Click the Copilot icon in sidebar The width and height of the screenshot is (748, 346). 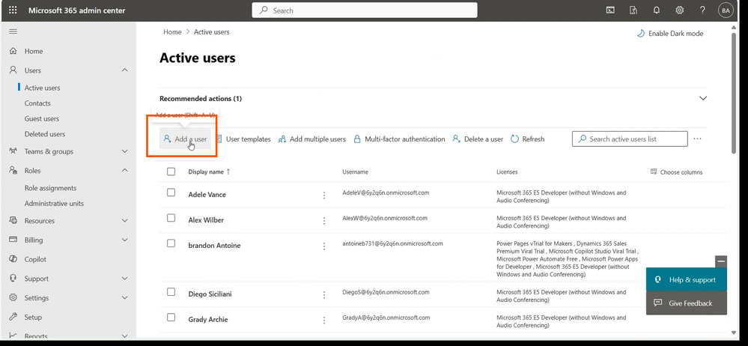tap(13, 259)
